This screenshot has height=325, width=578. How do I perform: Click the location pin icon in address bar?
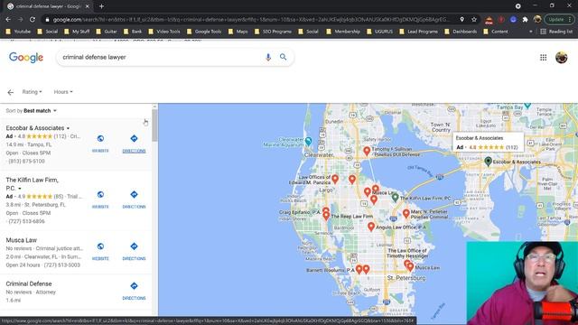pos(461,20)
